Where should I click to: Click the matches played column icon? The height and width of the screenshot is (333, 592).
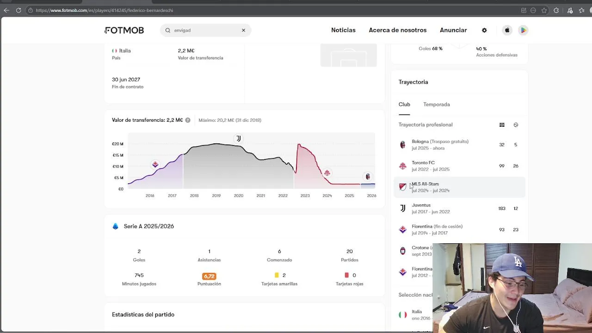coord(502,125)
